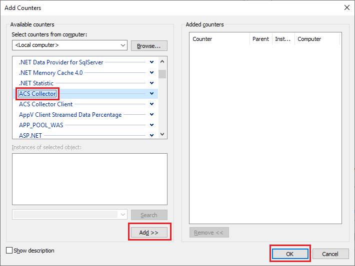This screenshot has height=266, width=355.
Task: Select the ACS Collector counter item
Action: click(x=37, y=93)
